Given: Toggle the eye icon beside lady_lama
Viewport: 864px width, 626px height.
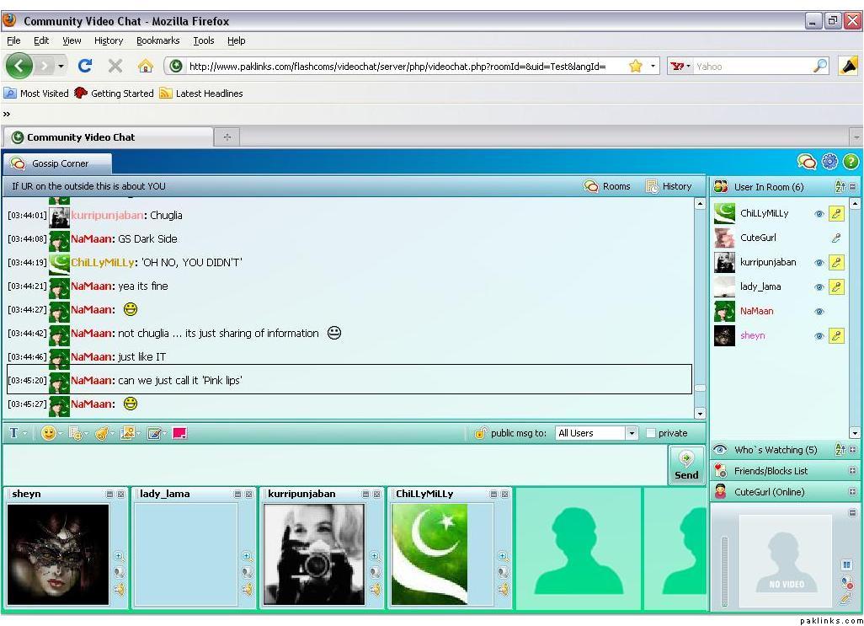Looking at the screenshot, I should 819,287.
